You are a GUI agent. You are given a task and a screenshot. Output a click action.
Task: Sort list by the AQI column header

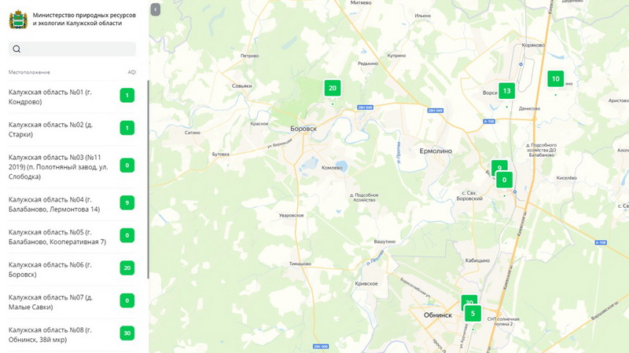(x=131, y=72)
